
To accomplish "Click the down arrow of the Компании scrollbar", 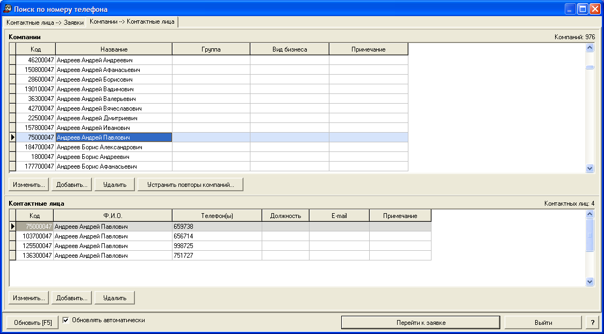I will 589,168.
